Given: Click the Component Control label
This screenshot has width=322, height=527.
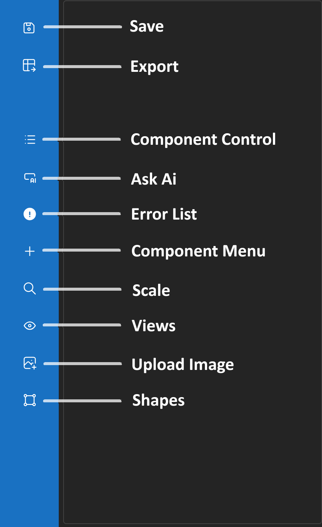Looking at the screenshot, I should click(x=203, y=140).
